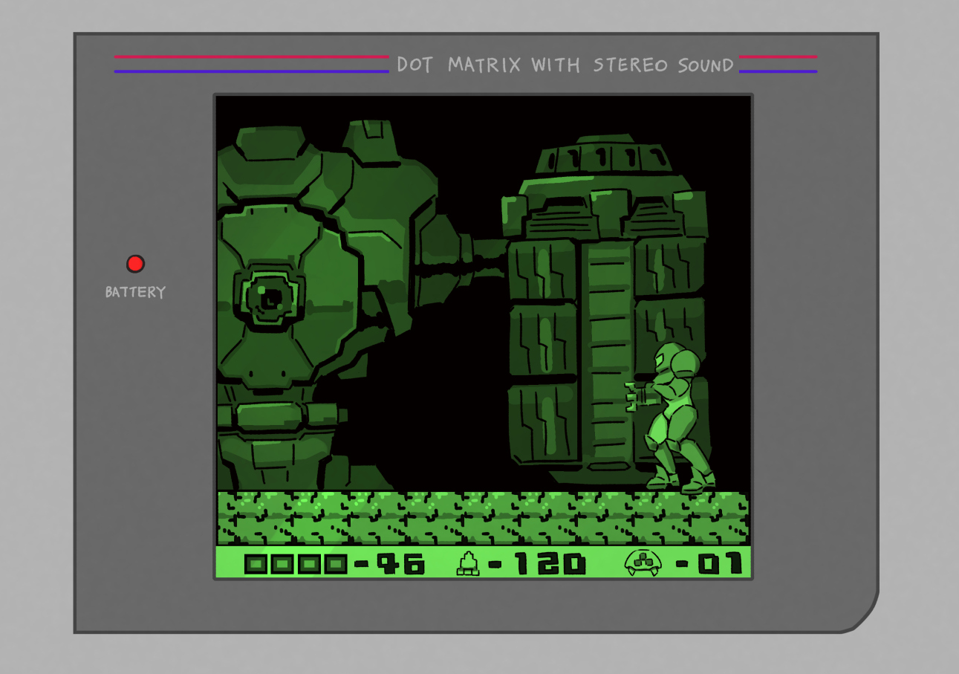This screenshot has width=959, height=674.
Task: Click the red and purple stripes left of the DOT MATRIX text
Action: (x=251, y=64)
